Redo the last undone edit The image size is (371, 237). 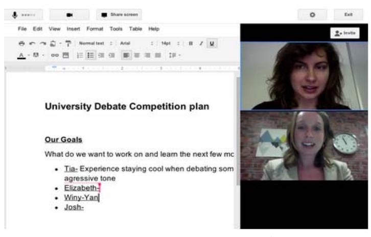click(43, 44)
